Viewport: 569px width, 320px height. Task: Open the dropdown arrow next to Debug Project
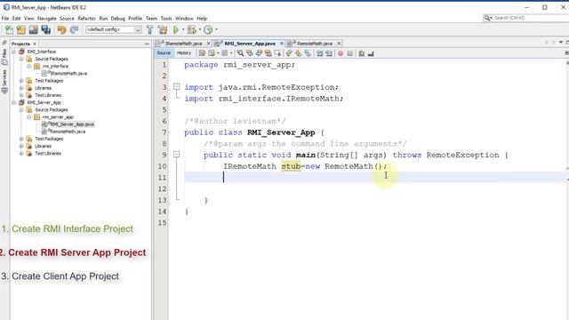(199, 29)
